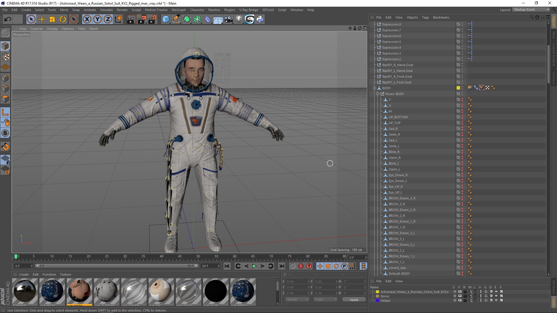This screenshot has height=313, width=557.
Task: Click the Helper layer blue swatch
Action: [x=377, y=301]
